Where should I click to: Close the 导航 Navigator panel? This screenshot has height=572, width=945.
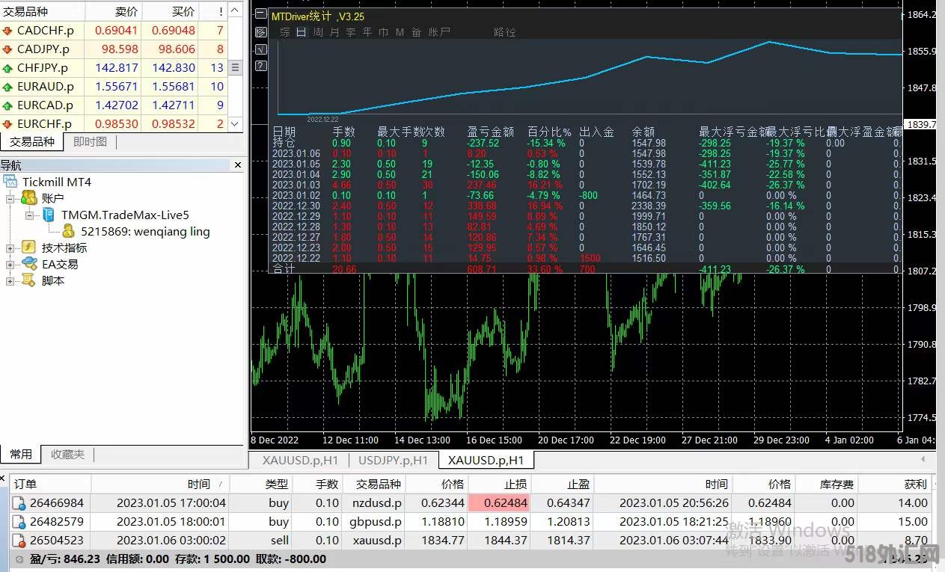238,165
